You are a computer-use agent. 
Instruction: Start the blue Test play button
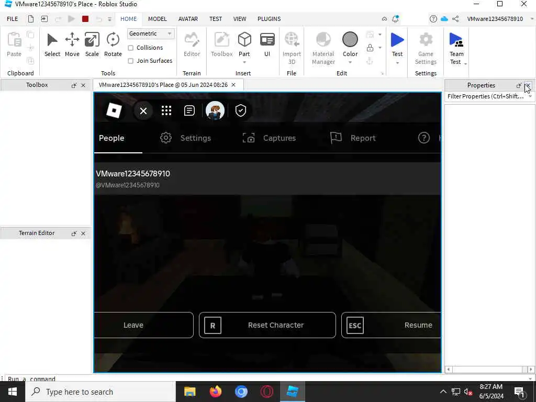(397, 40)
